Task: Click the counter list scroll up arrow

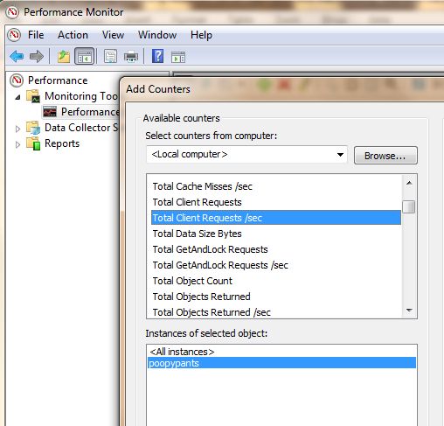Action: pyautogui.click(x=409, y=184)
